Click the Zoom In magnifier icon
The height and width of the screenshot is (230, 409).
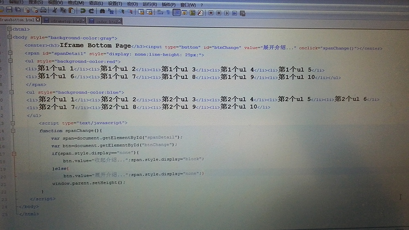pyautogui.click(x=121, y=11)
